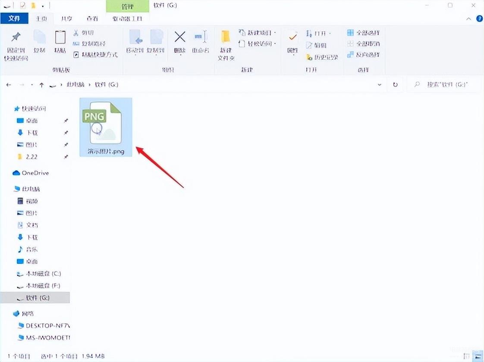Open Videos under This PC
The width and height of the screenshot is (484, 362).
27,201
